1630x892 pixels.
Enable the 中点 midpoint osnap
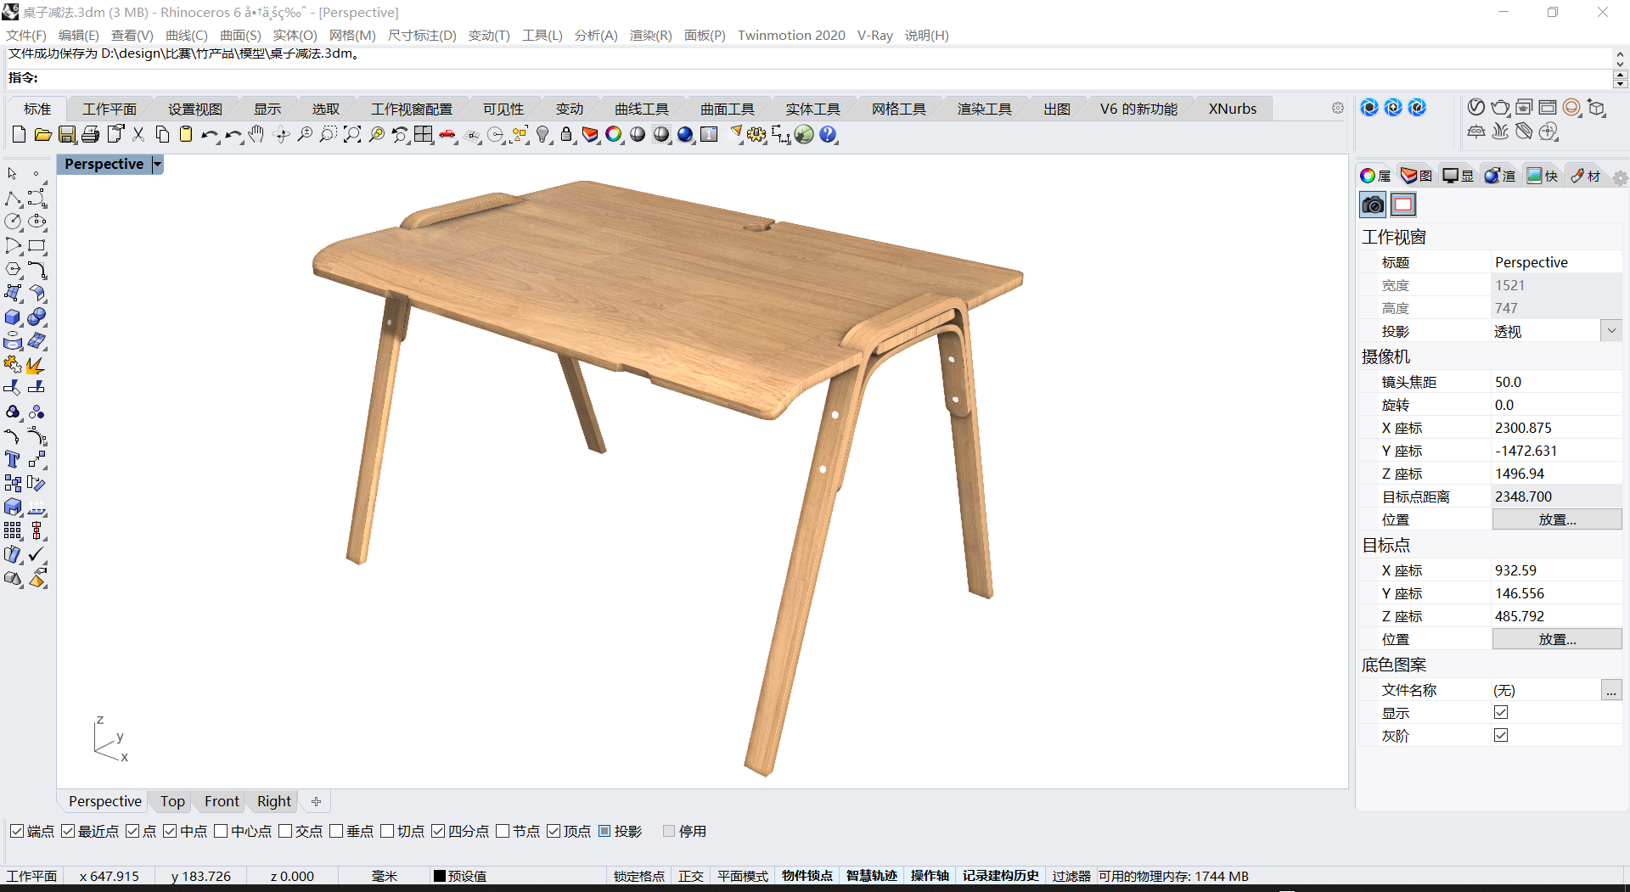tap(170, 832)
